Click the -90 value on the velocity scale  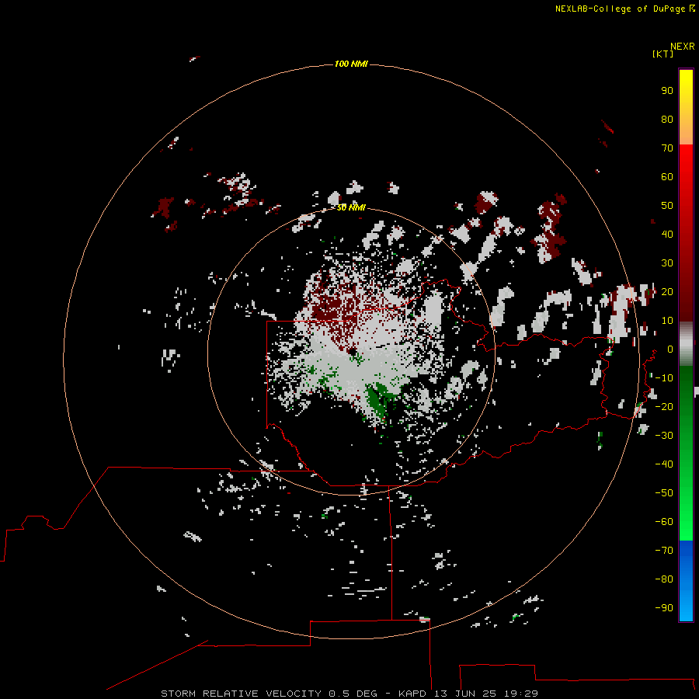(x=664, y=608)
